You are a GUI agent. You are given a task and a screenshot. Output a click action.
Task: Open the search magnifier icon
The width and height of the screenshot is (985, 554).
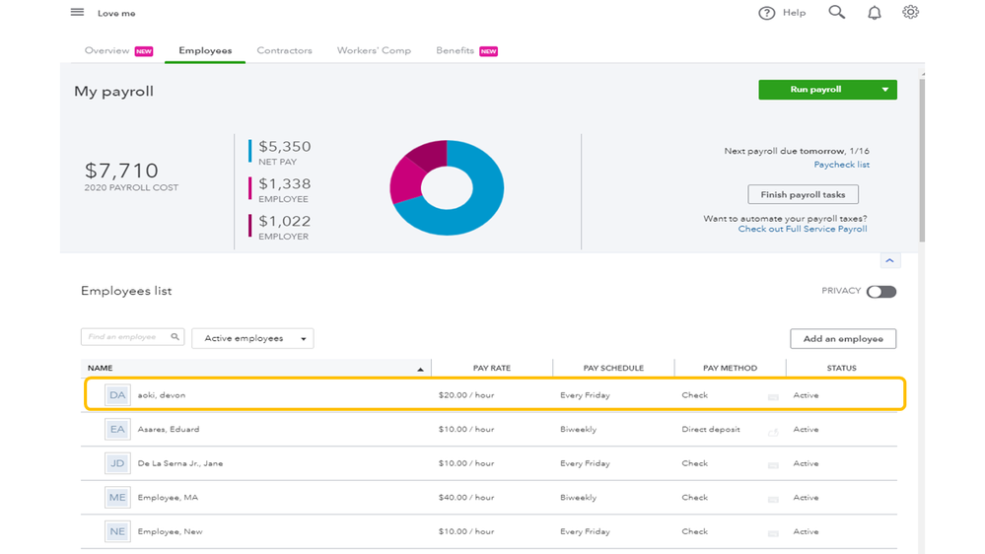click(836, 13)
